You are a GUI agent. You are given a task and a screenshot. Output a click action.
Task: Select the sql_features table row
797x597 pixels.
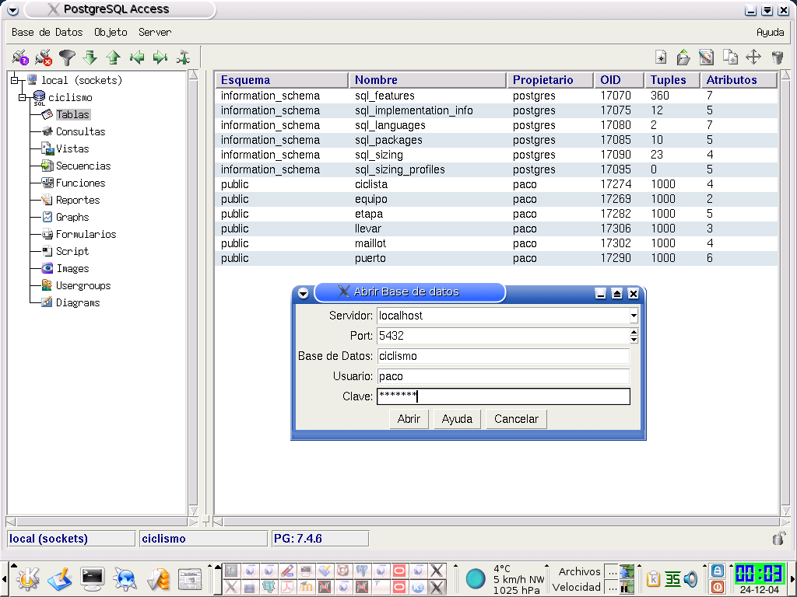point(497,96)
